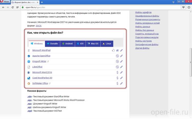The width and height of the screenshot is (192, 119).
Task: Open sidebar link Подключаемые модули
Action: pos(147,37)
